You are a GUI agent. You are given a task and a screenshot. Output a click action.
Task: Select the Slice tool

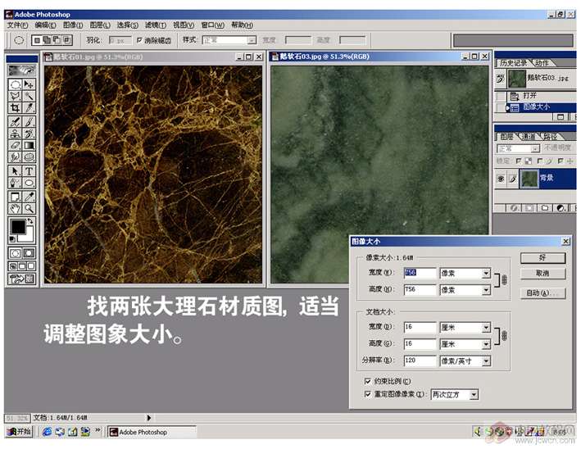point(29,108)
